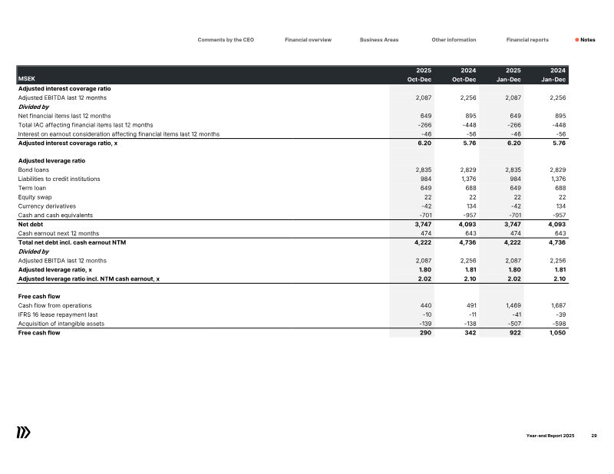Click the 'Adjusted leverage ratio' section heading

coord(51,160)
